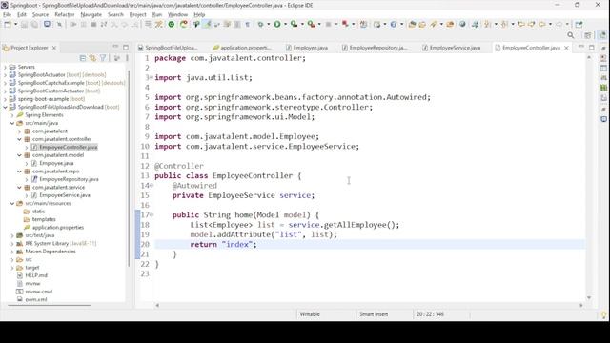Click the Toggle Mark Occurrences icon
Image resolution: width=610 pixels, height=343 pixels.
pos(207,24)
